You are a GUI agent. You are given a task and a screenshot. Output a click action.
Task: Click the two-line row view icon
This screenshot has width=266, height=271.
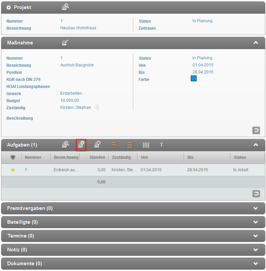(x=114, y=144)
